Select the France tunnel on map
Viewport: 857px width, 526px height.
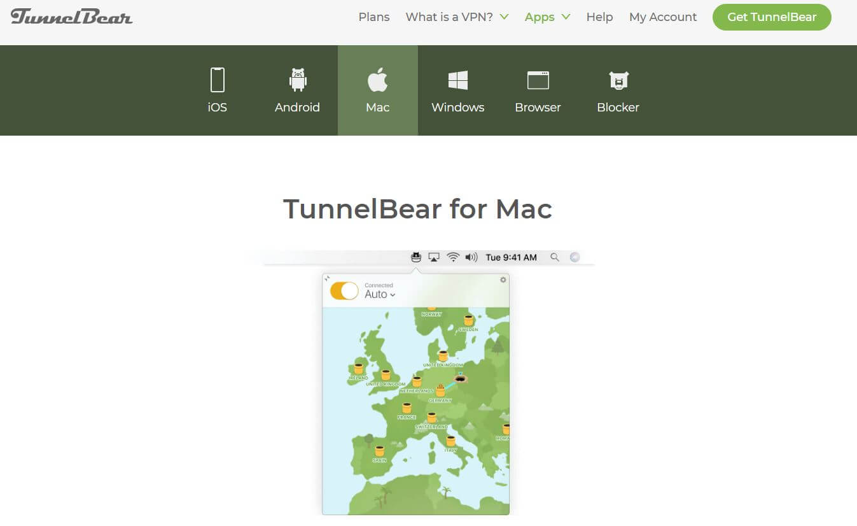point(407,408)
